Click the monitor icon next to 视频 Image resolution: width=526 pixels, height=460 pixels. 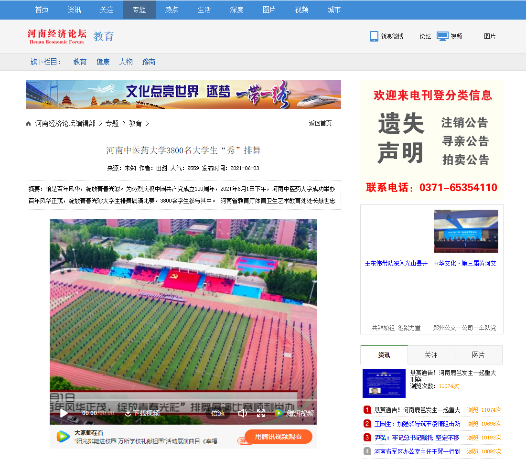[x=442, y=36]
